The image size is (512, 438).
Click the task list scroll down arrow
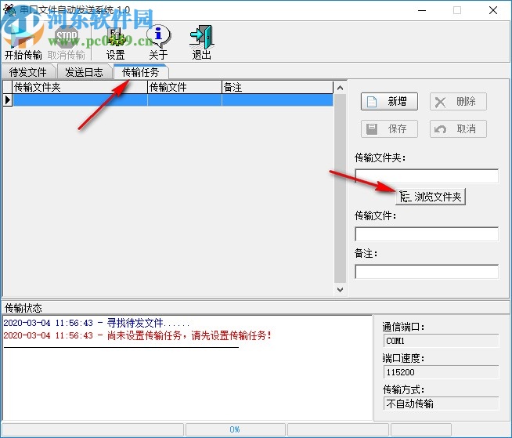(x=340, y=290)
